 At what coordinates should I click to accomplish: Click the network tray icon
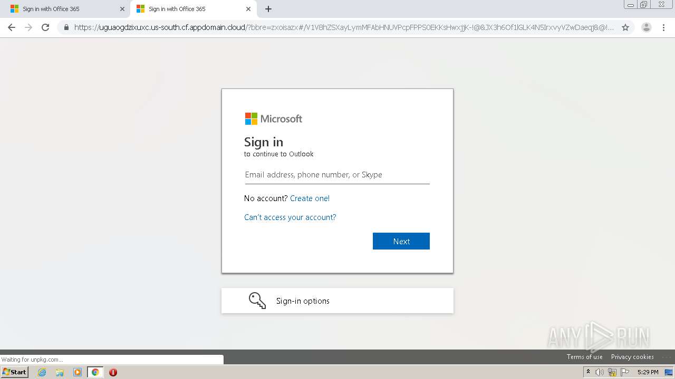pos(612,372)
